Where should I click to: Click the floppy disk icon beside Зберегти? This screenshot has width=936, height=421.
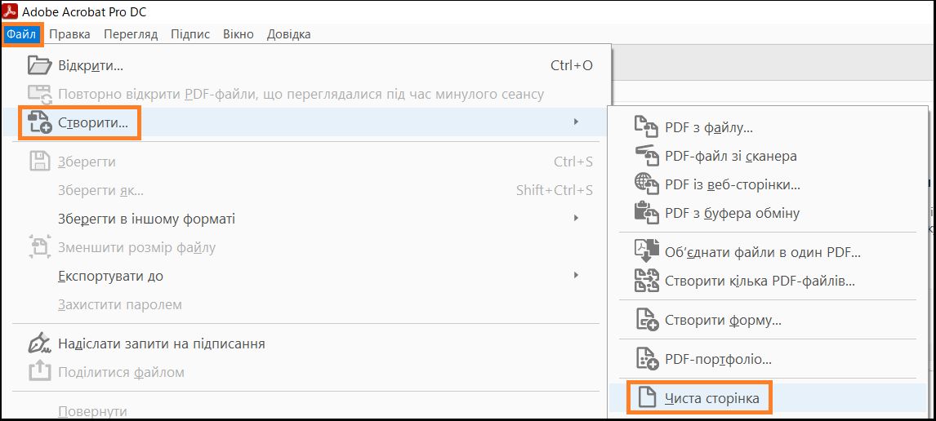[x=41, y=162]
